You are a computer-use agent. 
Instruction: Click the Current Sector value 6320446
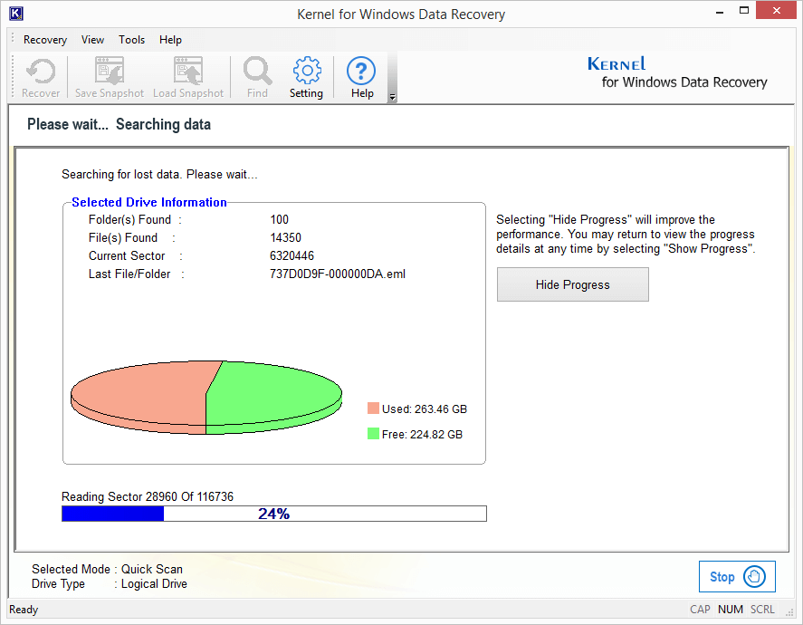point(292,255)
